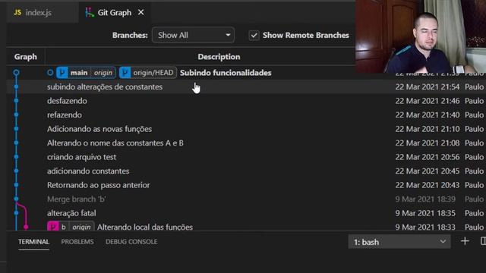Click the top graph node of main branch

click(16, 73)
